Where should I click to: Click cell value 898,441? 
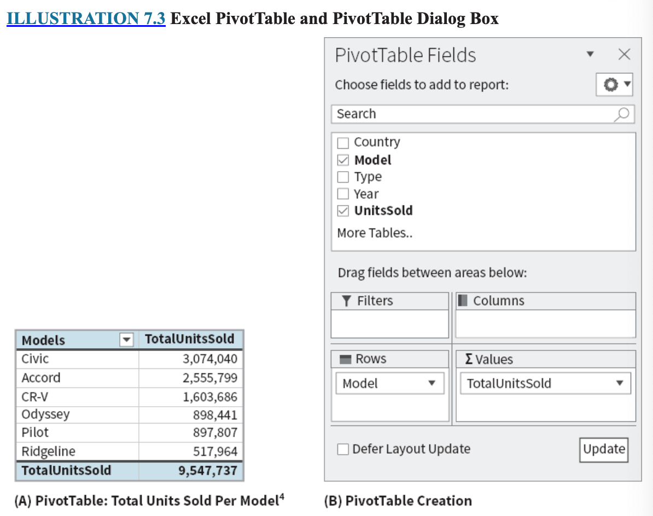pos(215,415)
